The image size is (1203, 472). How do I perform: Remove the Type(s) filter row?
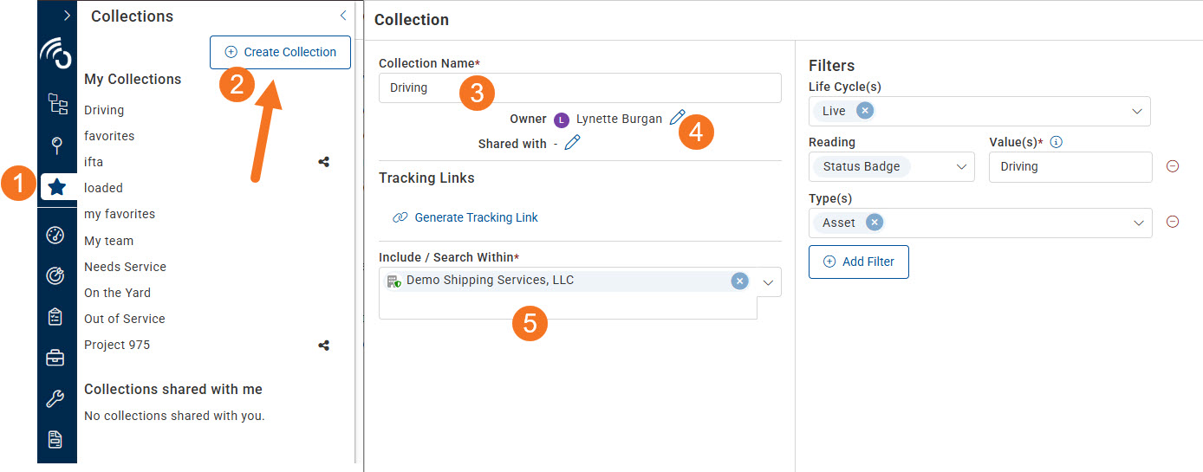coord(1173,222)
